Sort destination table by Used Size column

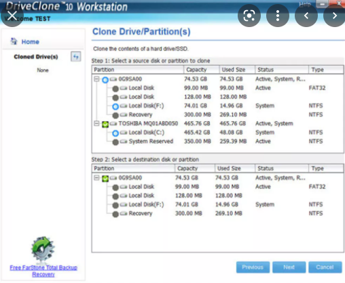(x=235, y=169)
